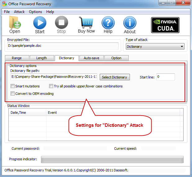This screenshot has width=192, height=177.
Task: Click the Help question mark icon
Action: 108,23
